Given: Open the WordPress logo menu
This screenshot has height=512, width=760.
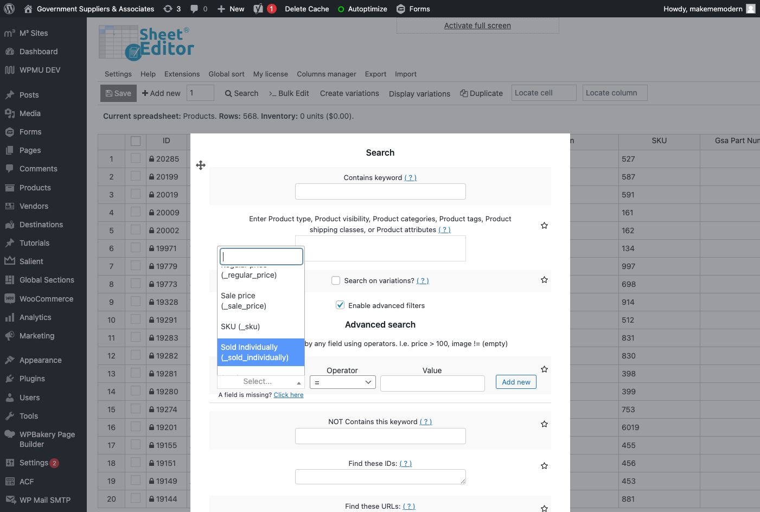Looking at the screenshot, I should (9, 9).
